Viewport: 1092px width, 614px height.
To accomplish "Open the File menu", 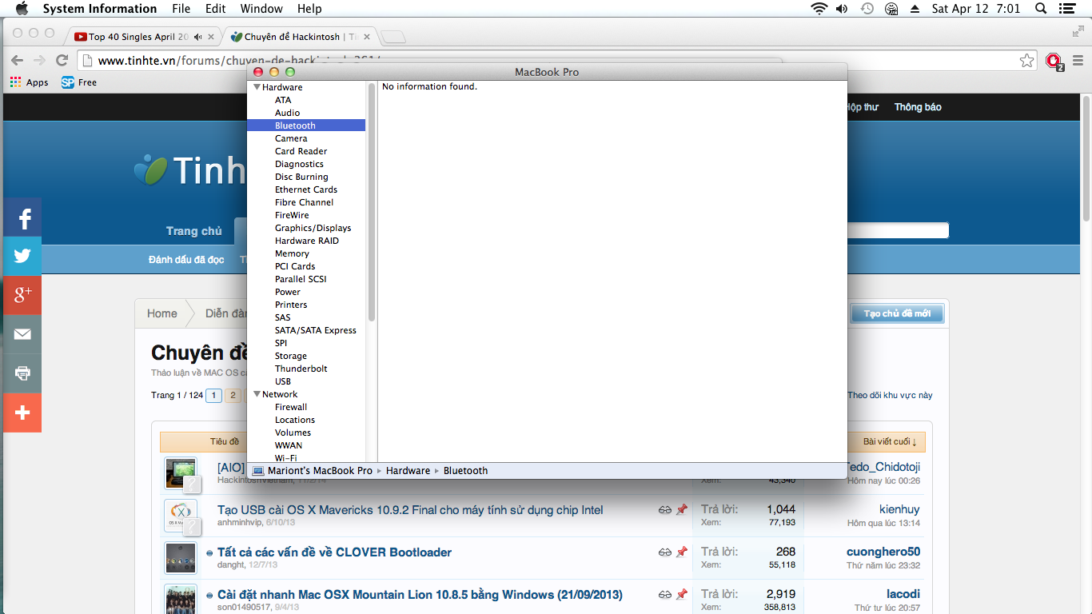I will click(x=181, y=9).
